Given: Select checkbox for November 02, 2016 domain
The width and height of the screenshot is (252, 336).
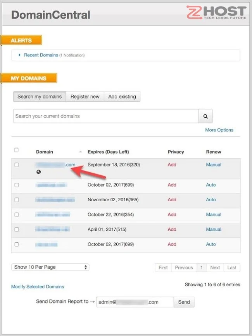Looking at the screenshot, I should coord(17,200).
